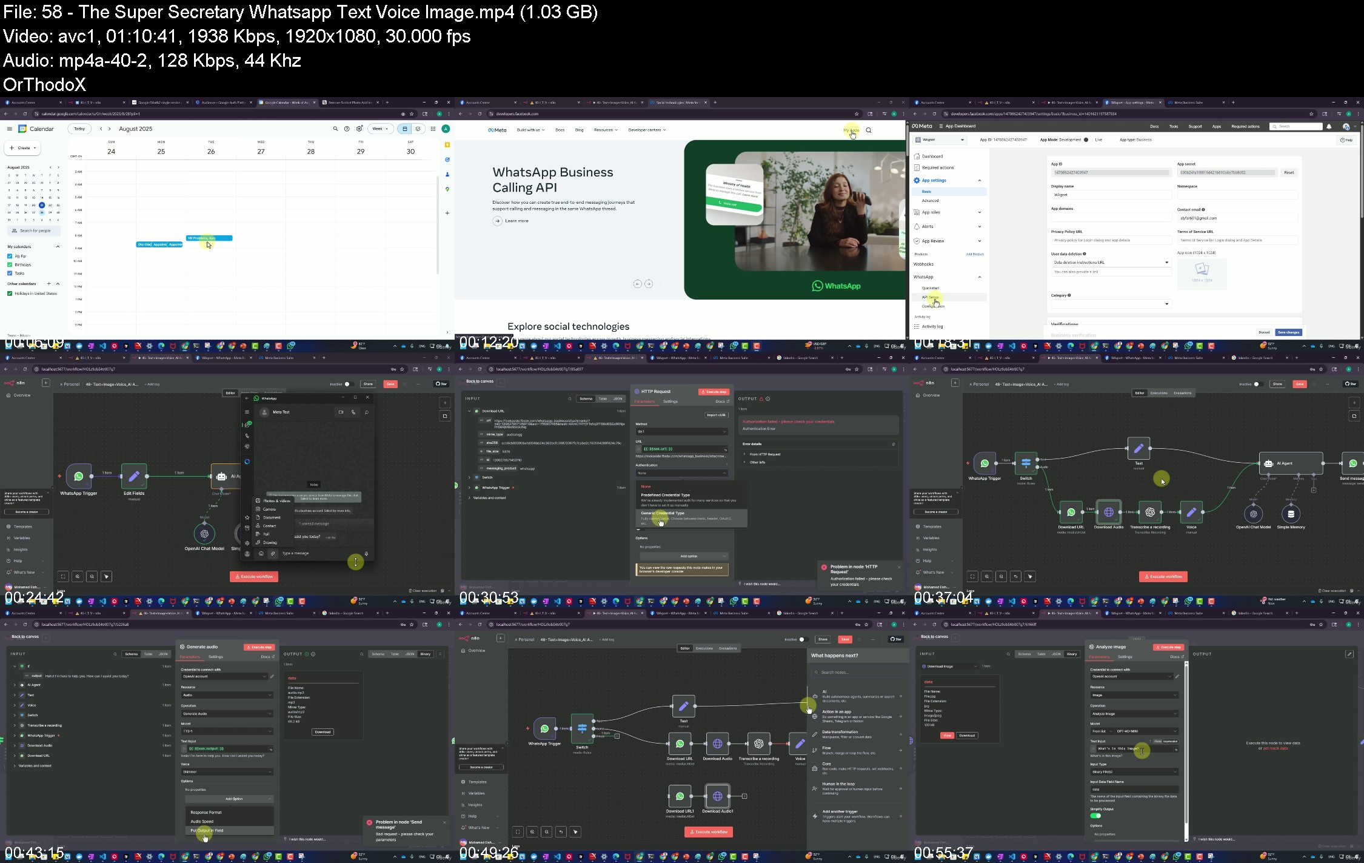Expand the Build with us menu

[x=530, y=130]
